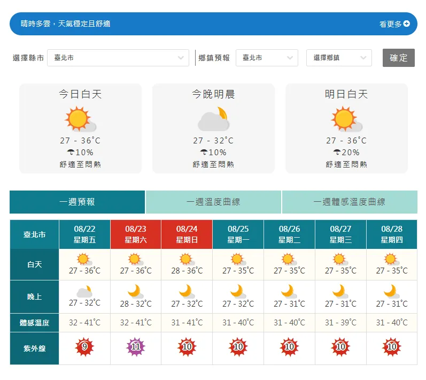Screen dimensions: 426x380
Task: Click the 08/26 daytime sun icon
Action: click(x=289, y=259)
